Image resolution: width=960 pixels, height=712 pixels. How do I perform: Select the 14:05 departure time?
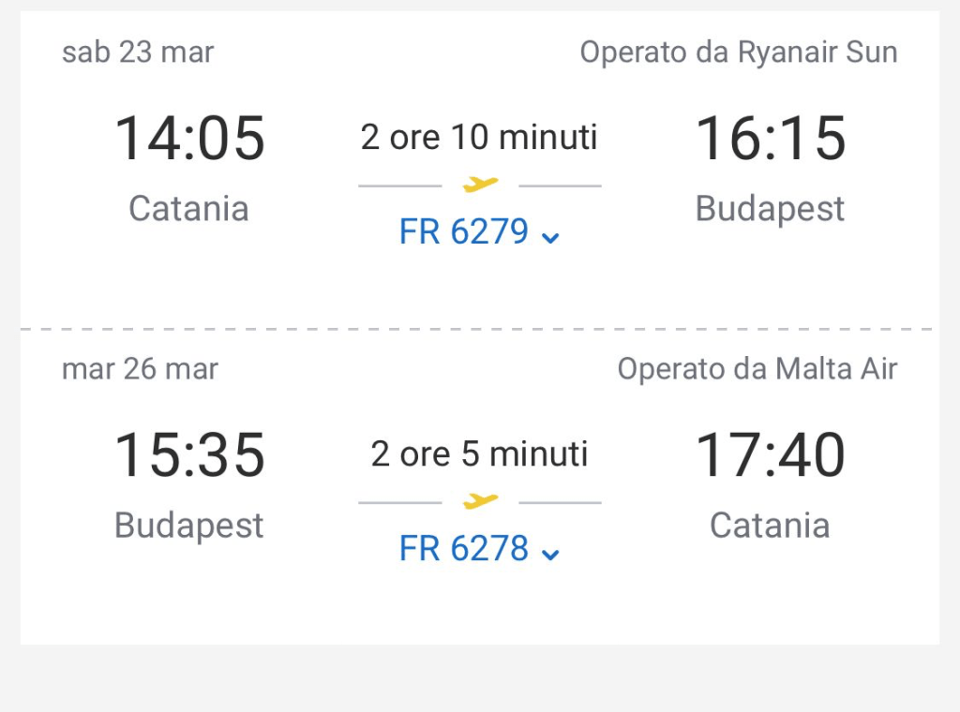pyautogui.click(x=189, y=139)
